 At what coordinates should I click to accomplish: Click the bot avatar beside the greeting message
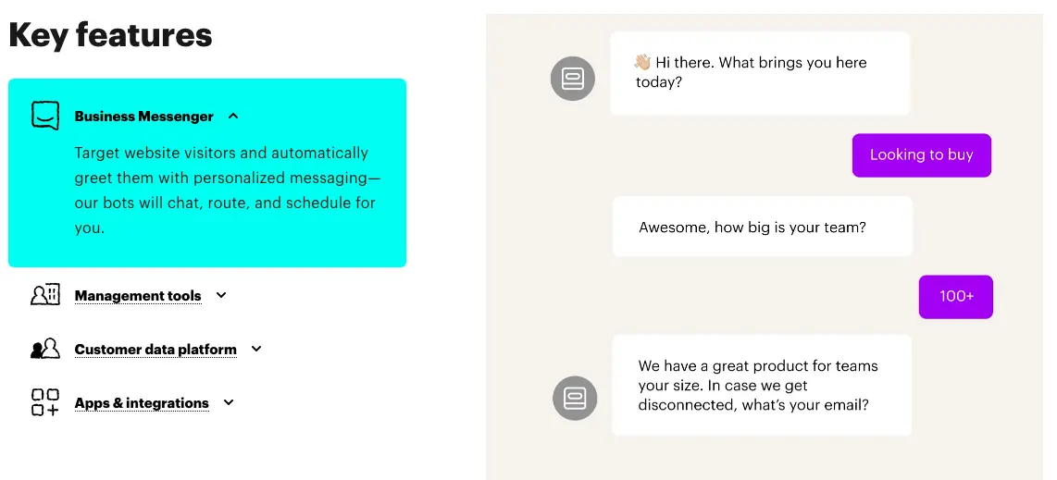click(x=572, y=79)
